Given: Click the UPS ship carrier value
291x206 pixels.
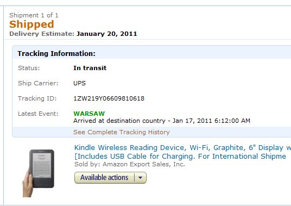Looking at the screenshot, I should click(79, 83).
